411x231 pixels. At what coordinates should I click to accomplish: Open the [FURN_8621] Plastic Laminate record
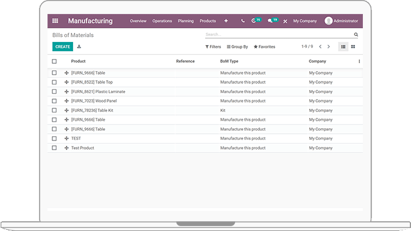pyautogui.click(x=98, y=92)
